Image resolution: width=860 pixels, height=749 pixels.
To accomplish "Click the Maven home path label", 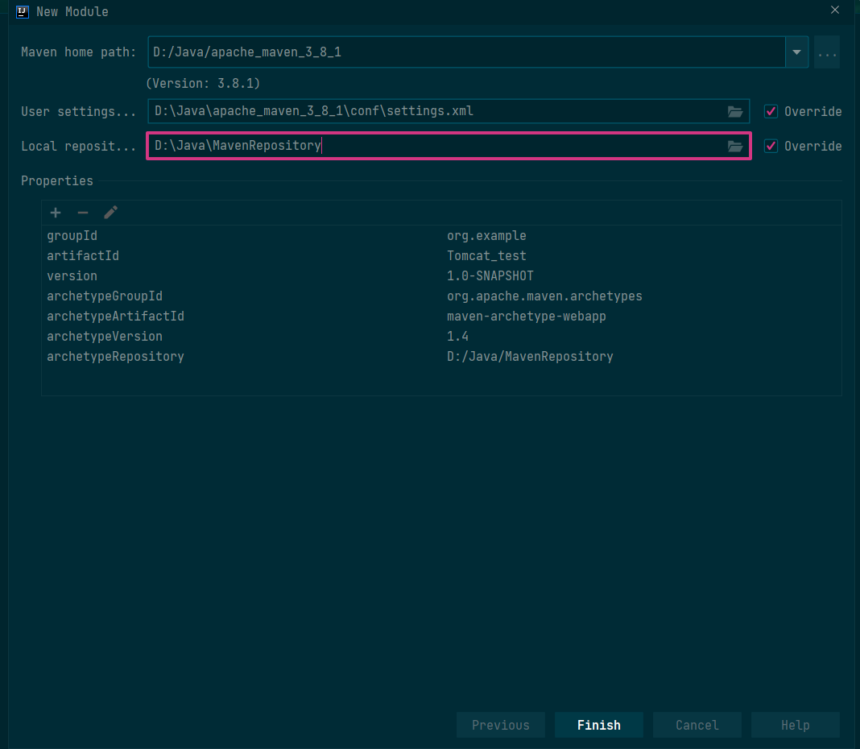I will tap(78, 52).
